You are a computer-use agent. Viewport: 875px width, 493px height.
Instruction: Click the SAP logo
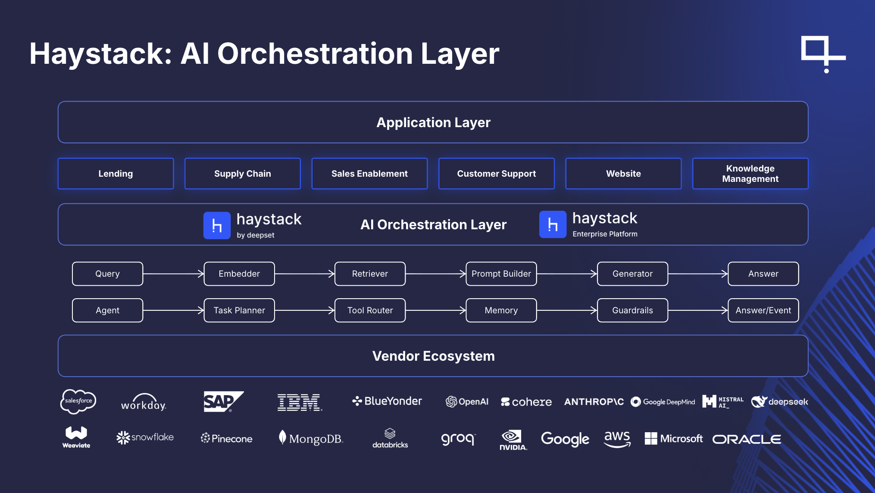coord(223,402)
